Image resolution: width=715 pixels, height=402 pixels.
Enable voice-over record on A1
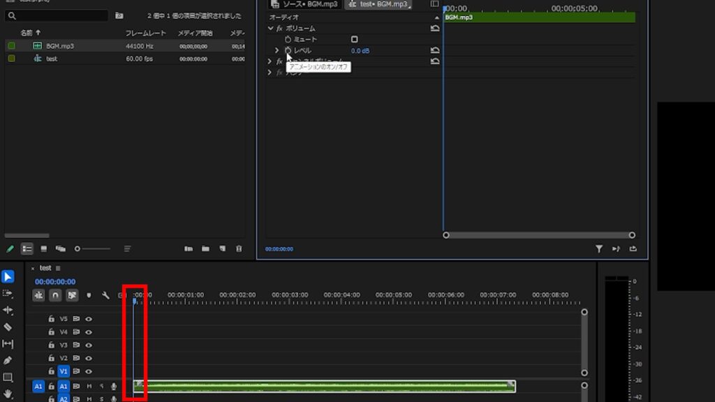(x=114, y=387)
